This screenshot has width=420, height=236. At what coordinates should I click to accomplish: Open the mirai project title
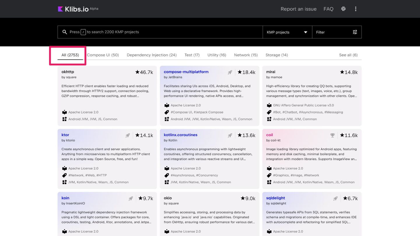pyautogui.click(x=271, y=72)
